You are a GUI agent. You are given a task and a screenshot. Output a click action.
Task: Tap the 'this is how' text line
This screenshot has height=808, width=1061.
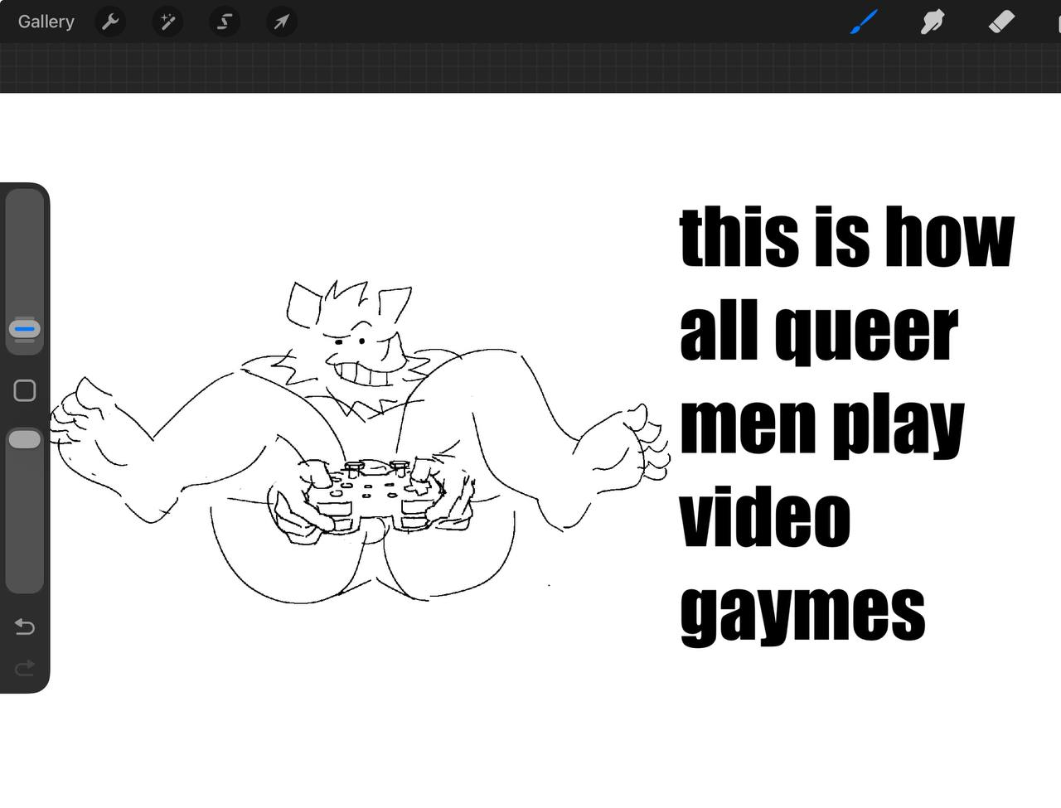[x=845, y=238]
